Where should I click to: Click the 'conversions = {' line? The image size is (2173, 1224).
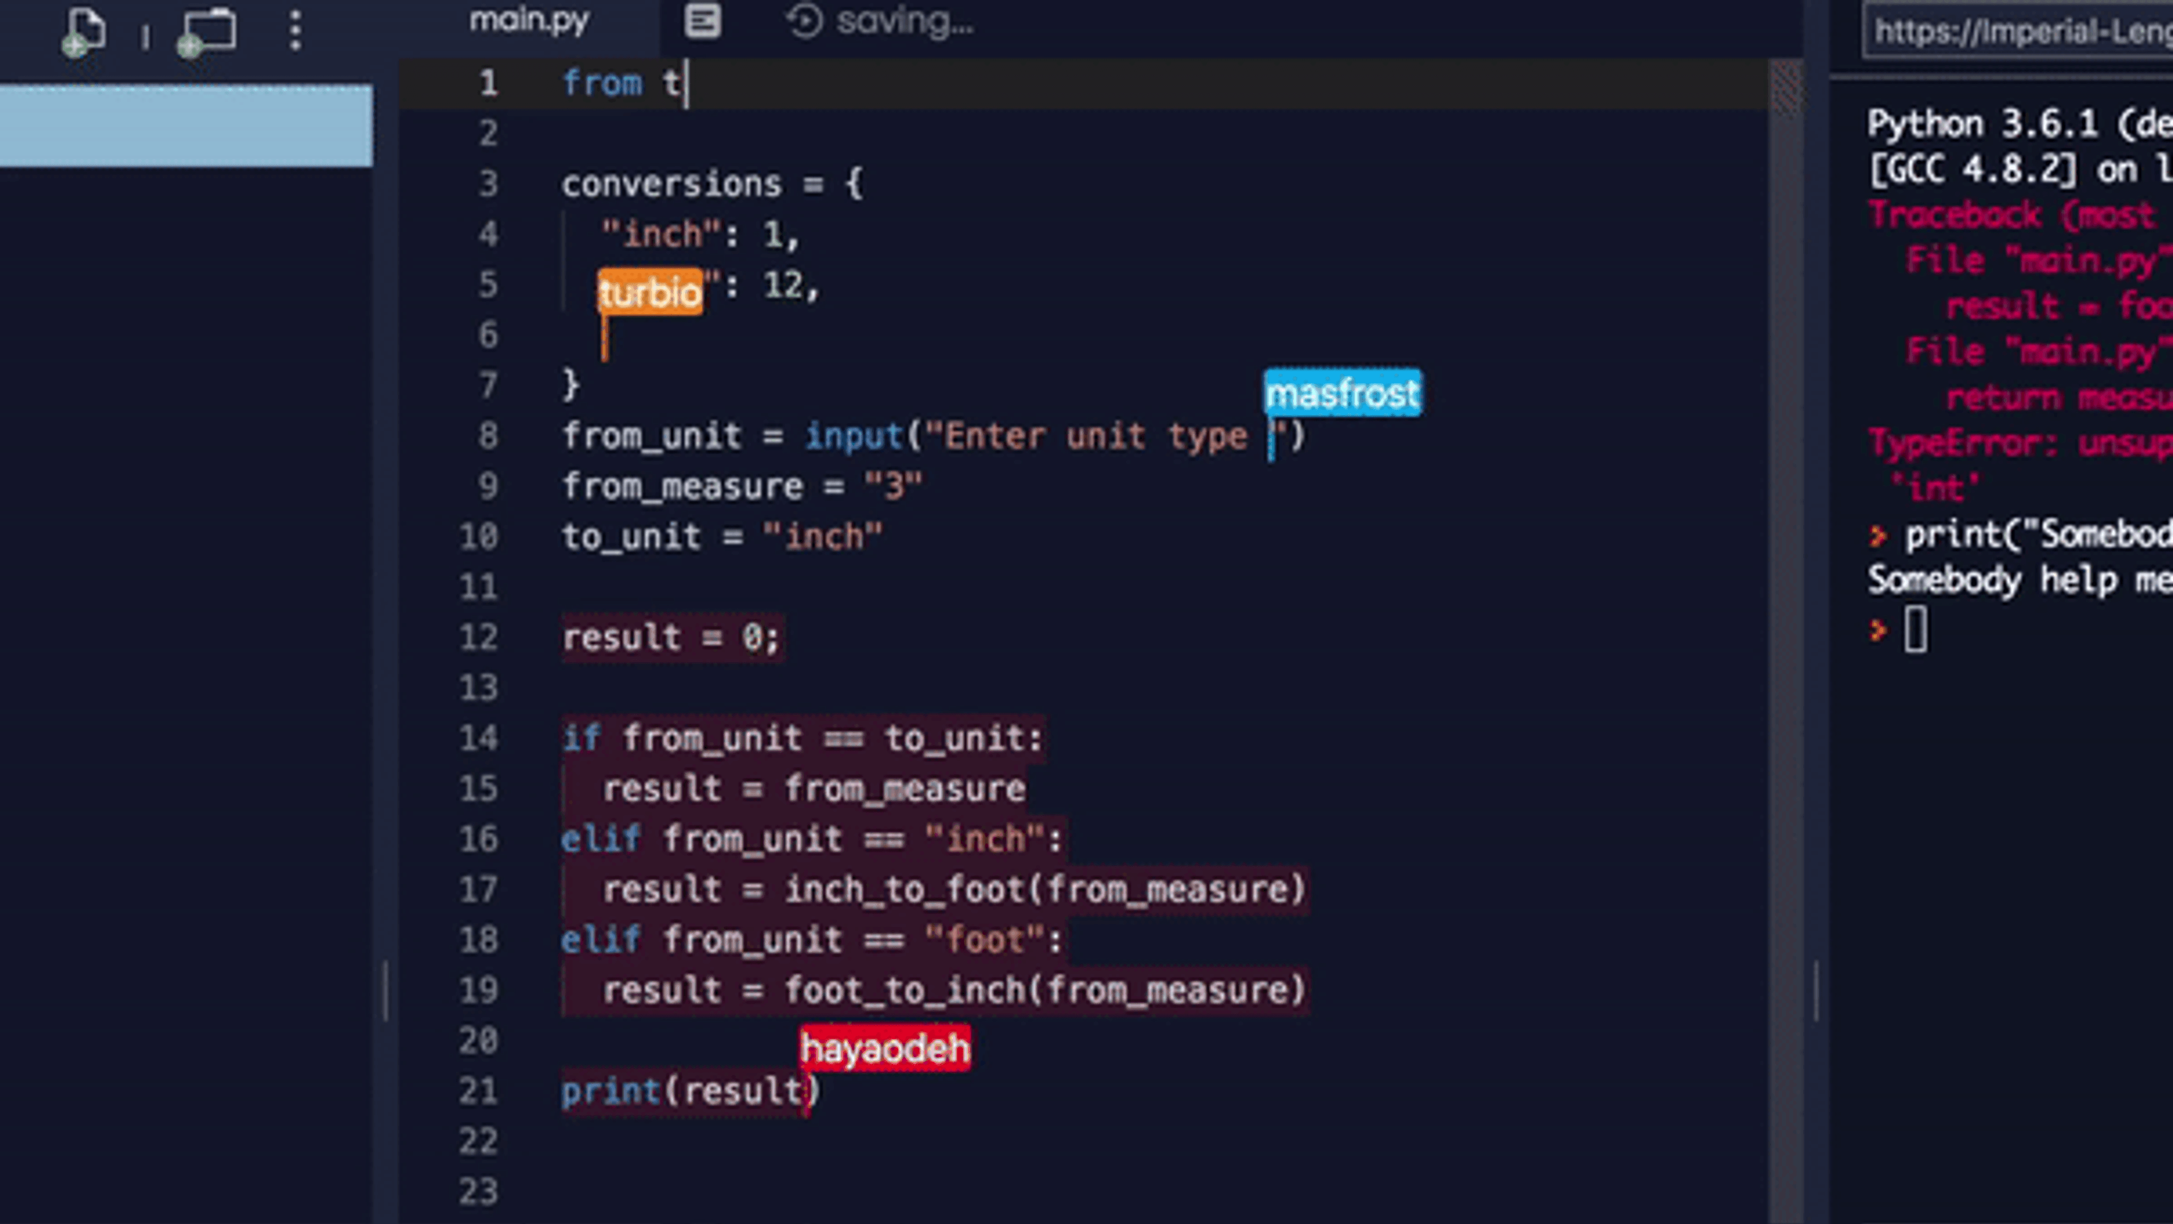712,184
